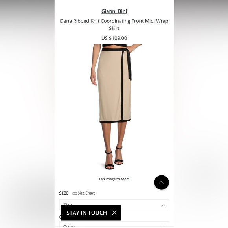The width and height of the screenshot is (228, 228).
Task: Open the Gianni Bini brand link
Action: pos(114,11)
